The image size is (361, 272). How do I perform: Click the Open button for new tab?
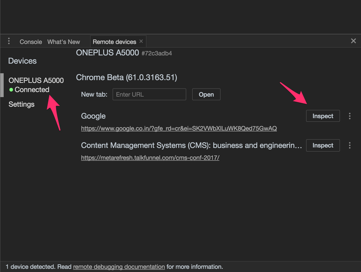coord(206,94)
